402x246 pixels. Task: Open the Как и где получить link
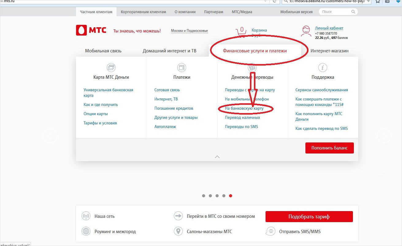tap(101, 105)
